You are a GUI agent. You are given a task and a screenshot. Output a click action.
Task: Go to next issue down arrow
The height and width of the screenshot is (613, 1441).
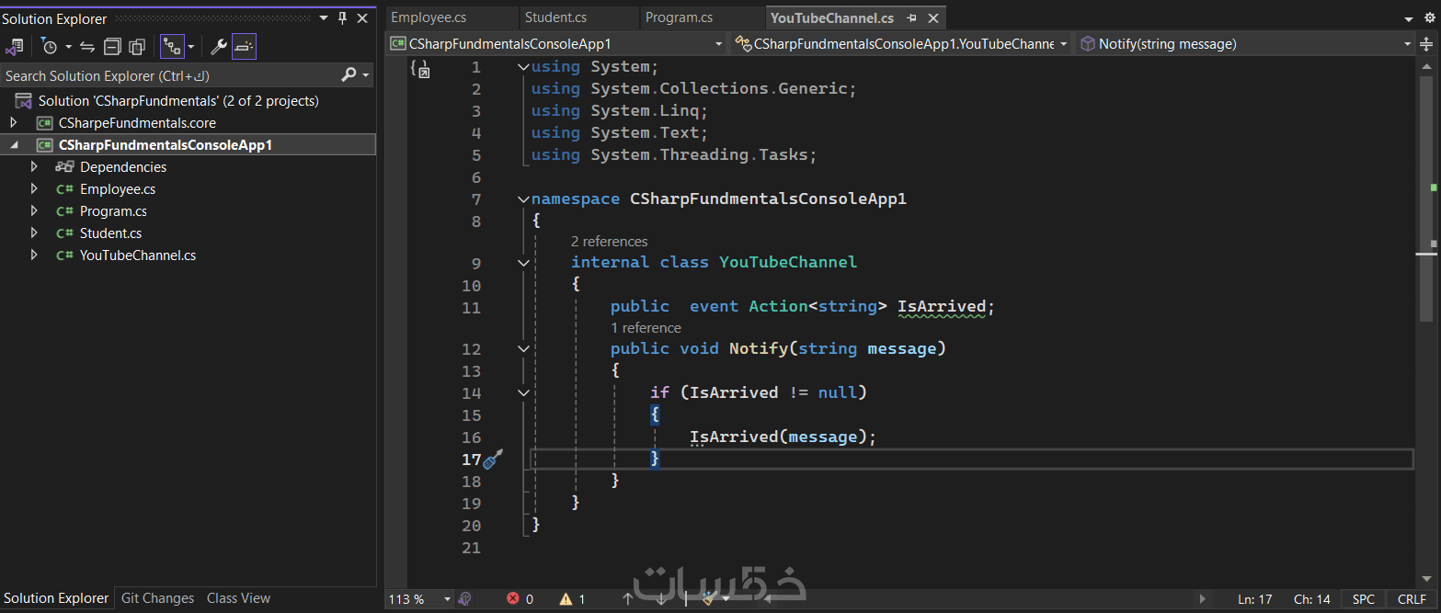(x=660, y=599)
